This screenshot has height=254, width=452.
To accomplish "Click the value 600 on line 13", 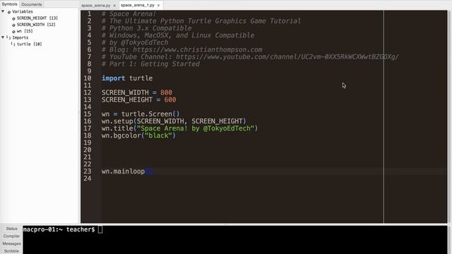I will 170,99.
